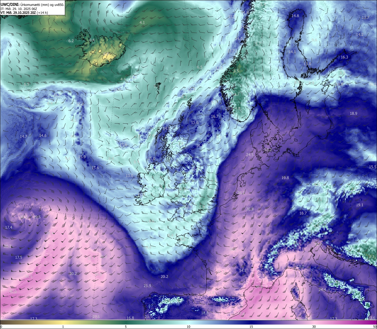This screenshot has width=377, height=329.
Task: Click the 27.6 value on the map
Action: [x=96, y=317]
